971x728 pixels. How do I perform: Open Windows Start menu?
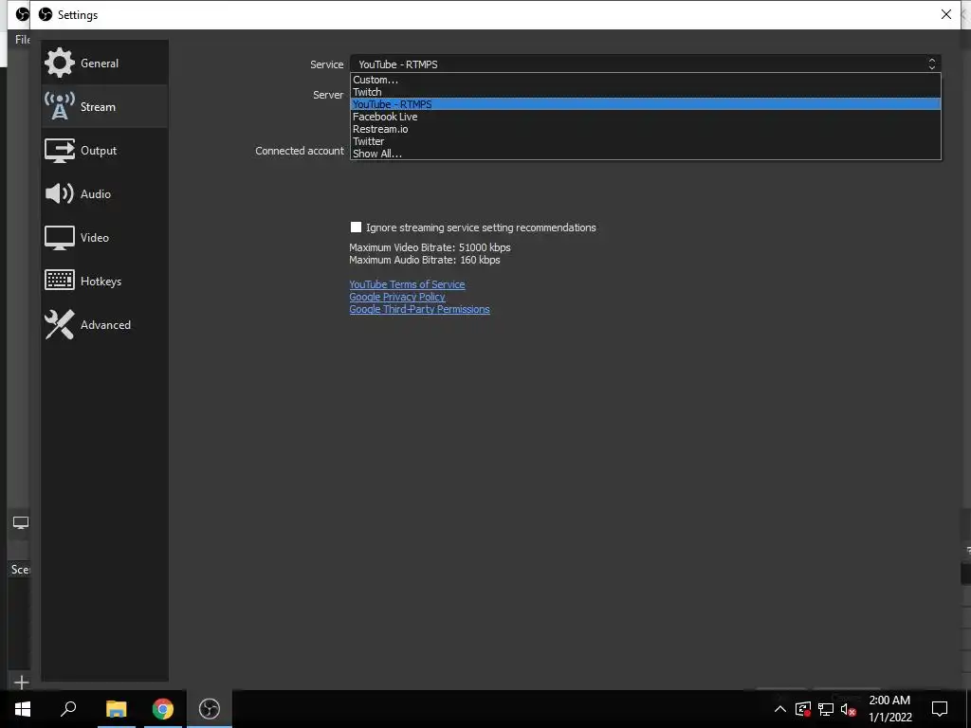pyautogui.click(x=23, y=709)
